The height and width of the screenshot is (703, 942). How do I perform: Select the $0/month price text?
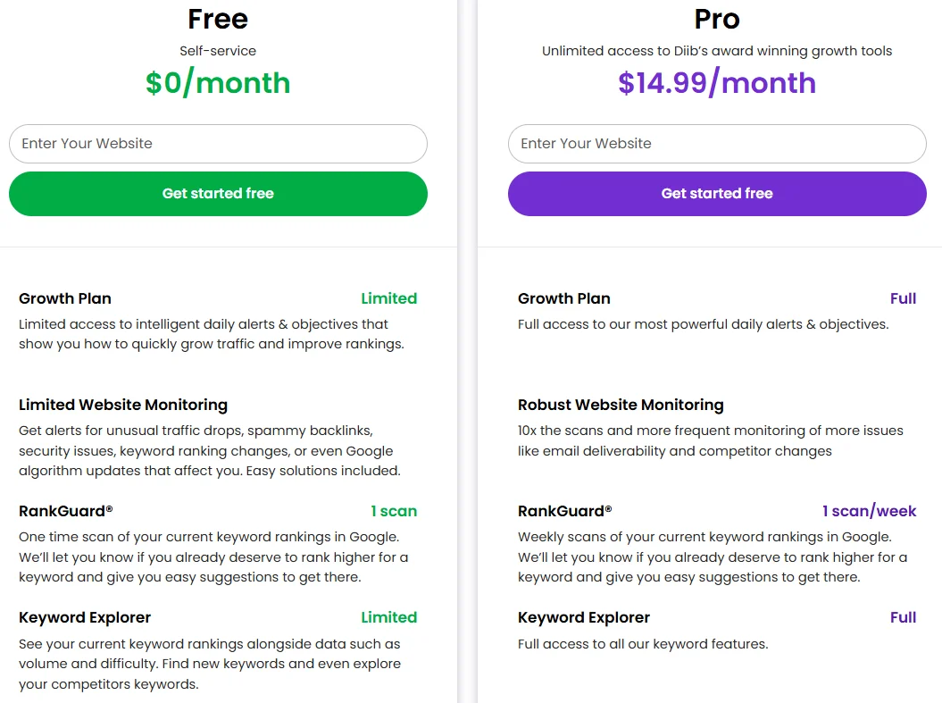tap(218, 82)
